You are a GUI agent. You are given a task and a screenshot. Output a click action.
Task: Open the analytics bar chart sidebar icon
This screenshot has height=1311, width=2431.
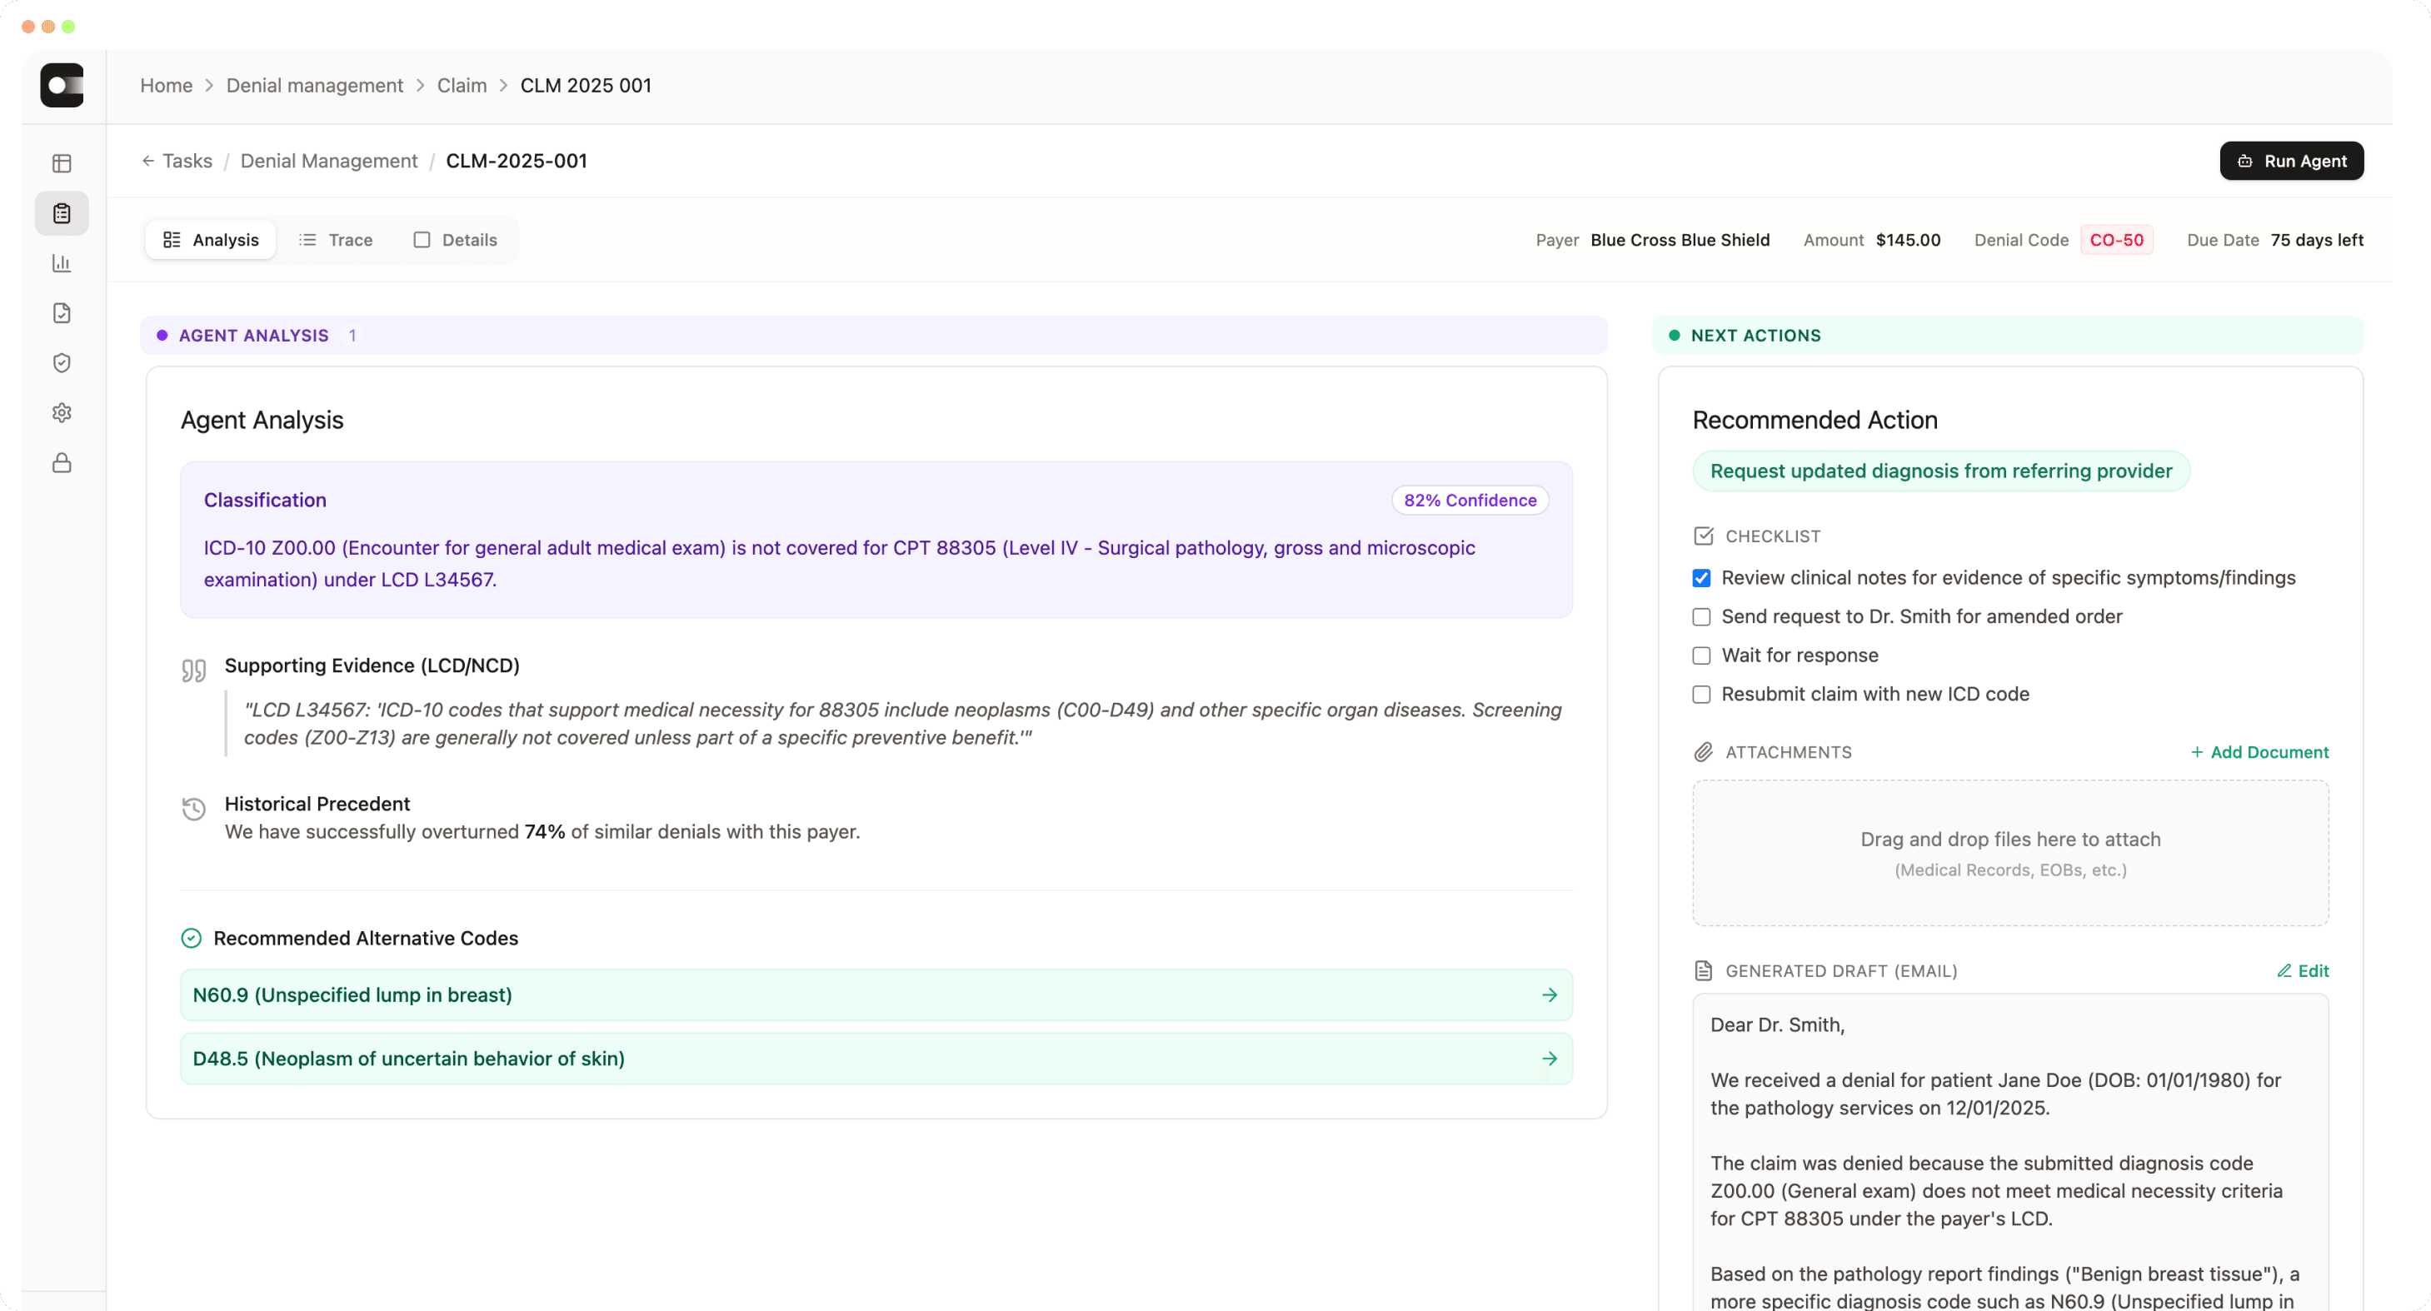(62, 263)
